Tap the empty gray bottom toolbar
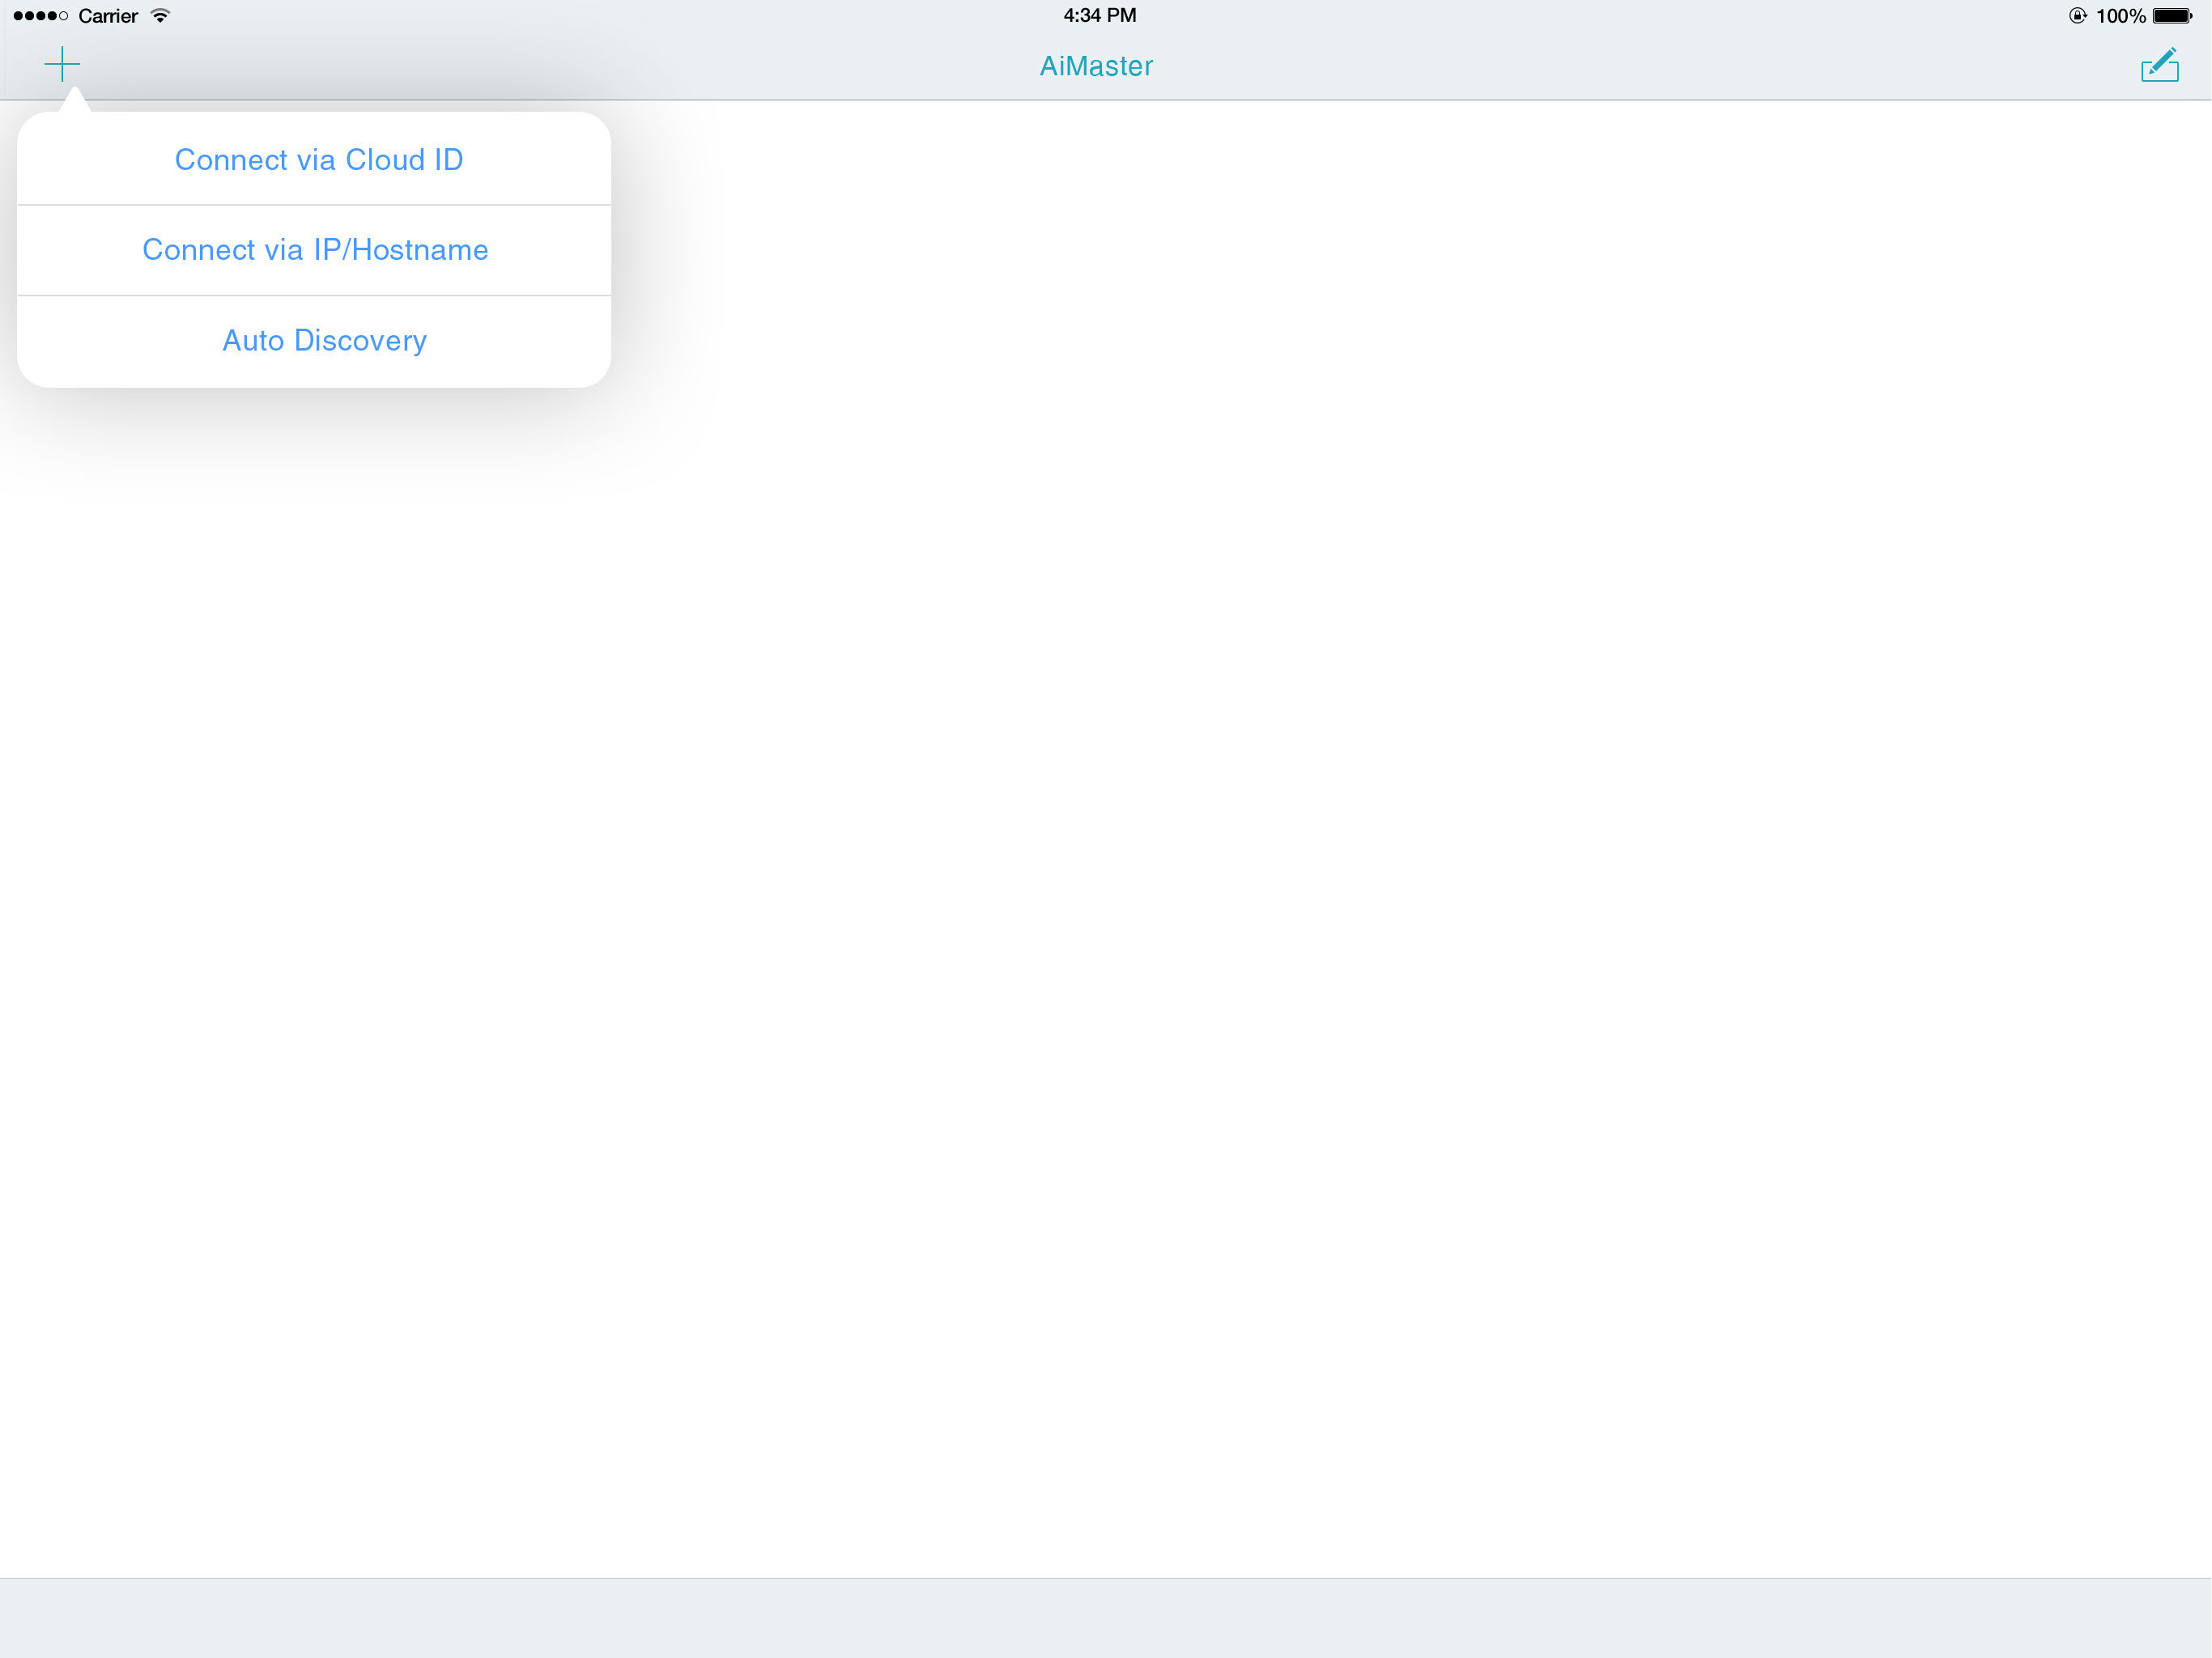The image size is (2212, 1658). pyautogui.click(x=1106, y=1618)
